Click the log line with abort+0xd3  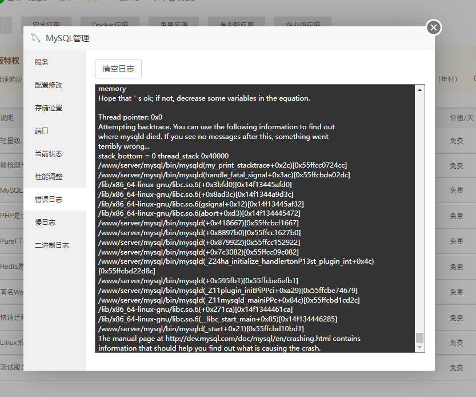[x=199, y=213]
